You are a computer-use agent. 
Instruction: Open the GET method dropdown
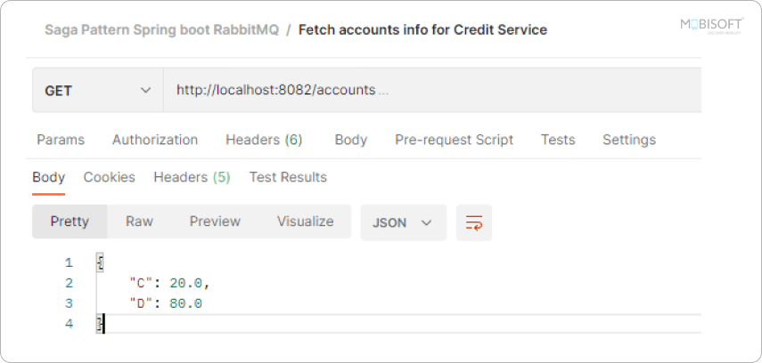coord(98,90)
